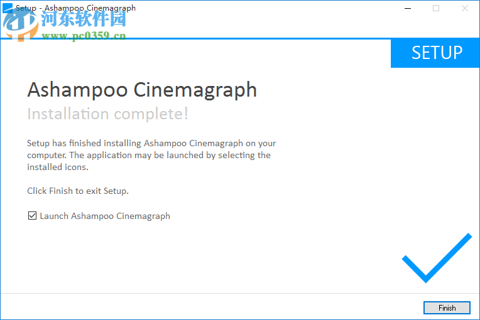Click the SETUP banner label
Viewport: 480px width, 320px height.
[x=437, y=53]
